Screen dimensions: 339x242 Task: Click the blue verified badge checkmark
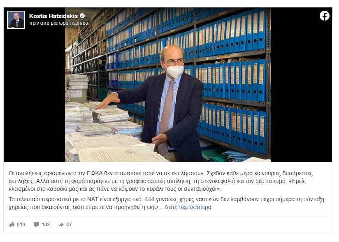coord(82,16)
